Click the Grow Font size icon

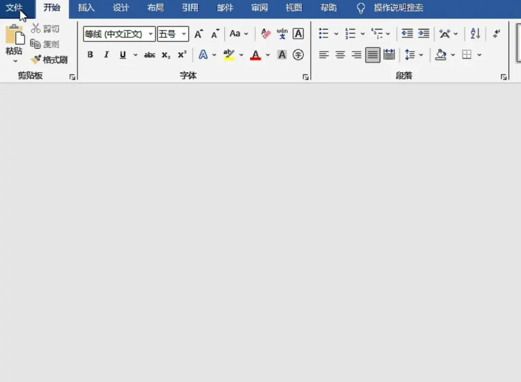tap(198, 33)
